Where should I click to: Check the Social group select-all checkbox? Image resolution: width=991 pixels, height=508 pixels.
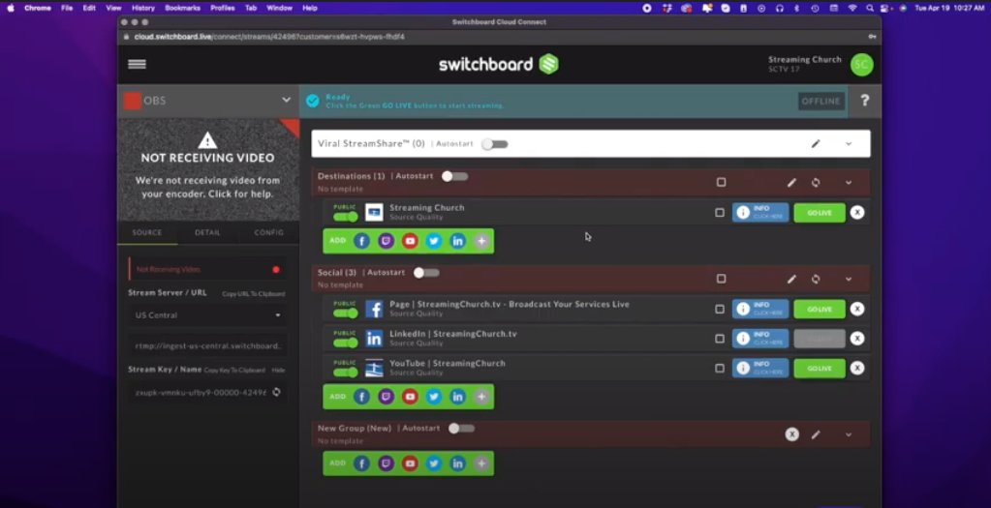tap(721, 279)
